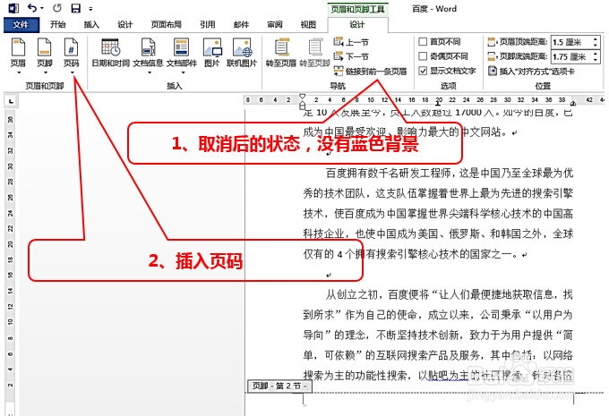This screenshot has width=609, height=416.
Task: Click the 页眉 Header icon
Action: pyautogui.click(x=18, y=47)
